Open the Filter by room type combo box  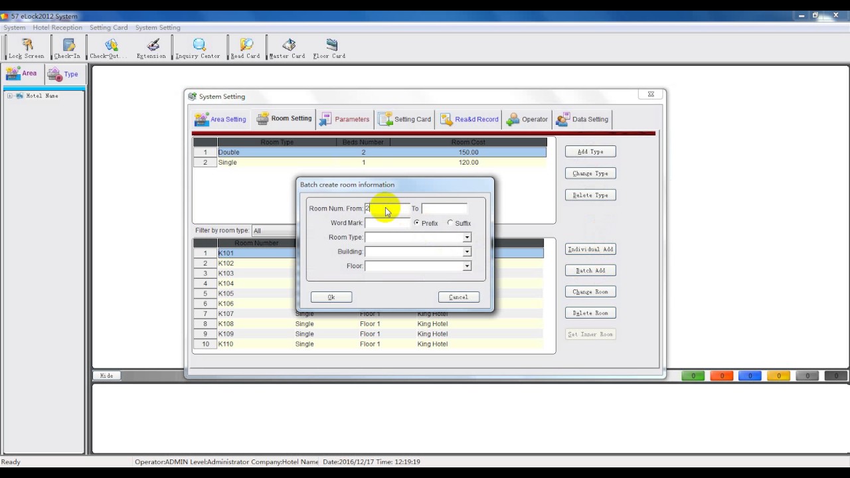(274, 231)
